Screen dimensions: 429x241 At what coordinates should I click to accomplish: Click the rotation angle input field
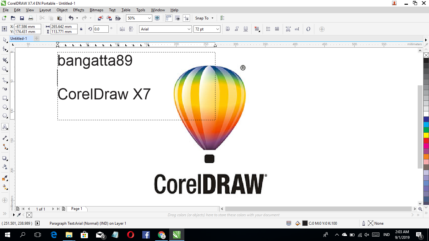(x=101, y=29)
